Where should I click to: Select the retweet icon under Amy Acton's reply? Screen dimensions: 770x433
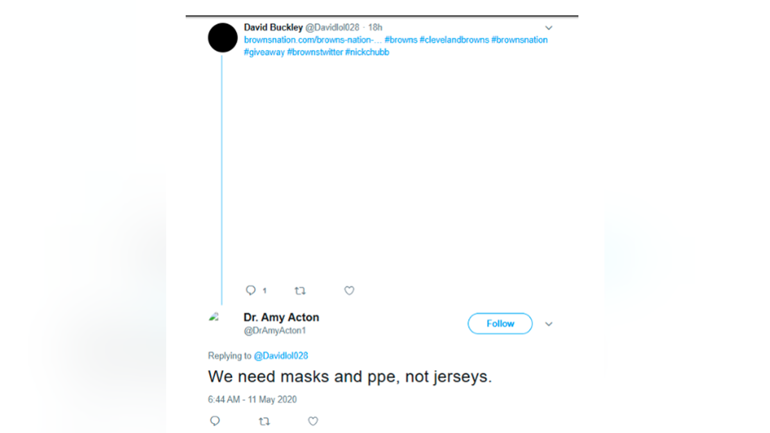pyautogui.click(x=264, y=421)
